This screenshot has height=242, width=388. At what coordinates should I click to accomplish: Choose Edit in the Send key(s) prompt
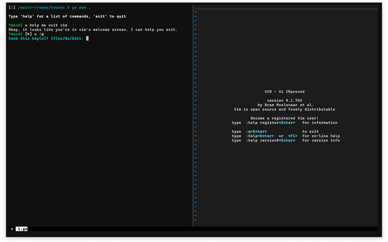76,38
